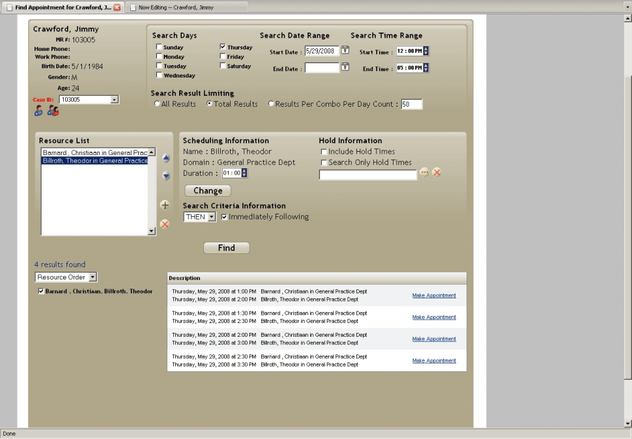Open the Case ID dropdown
This screenshot has height=439, width=632.
114,99
